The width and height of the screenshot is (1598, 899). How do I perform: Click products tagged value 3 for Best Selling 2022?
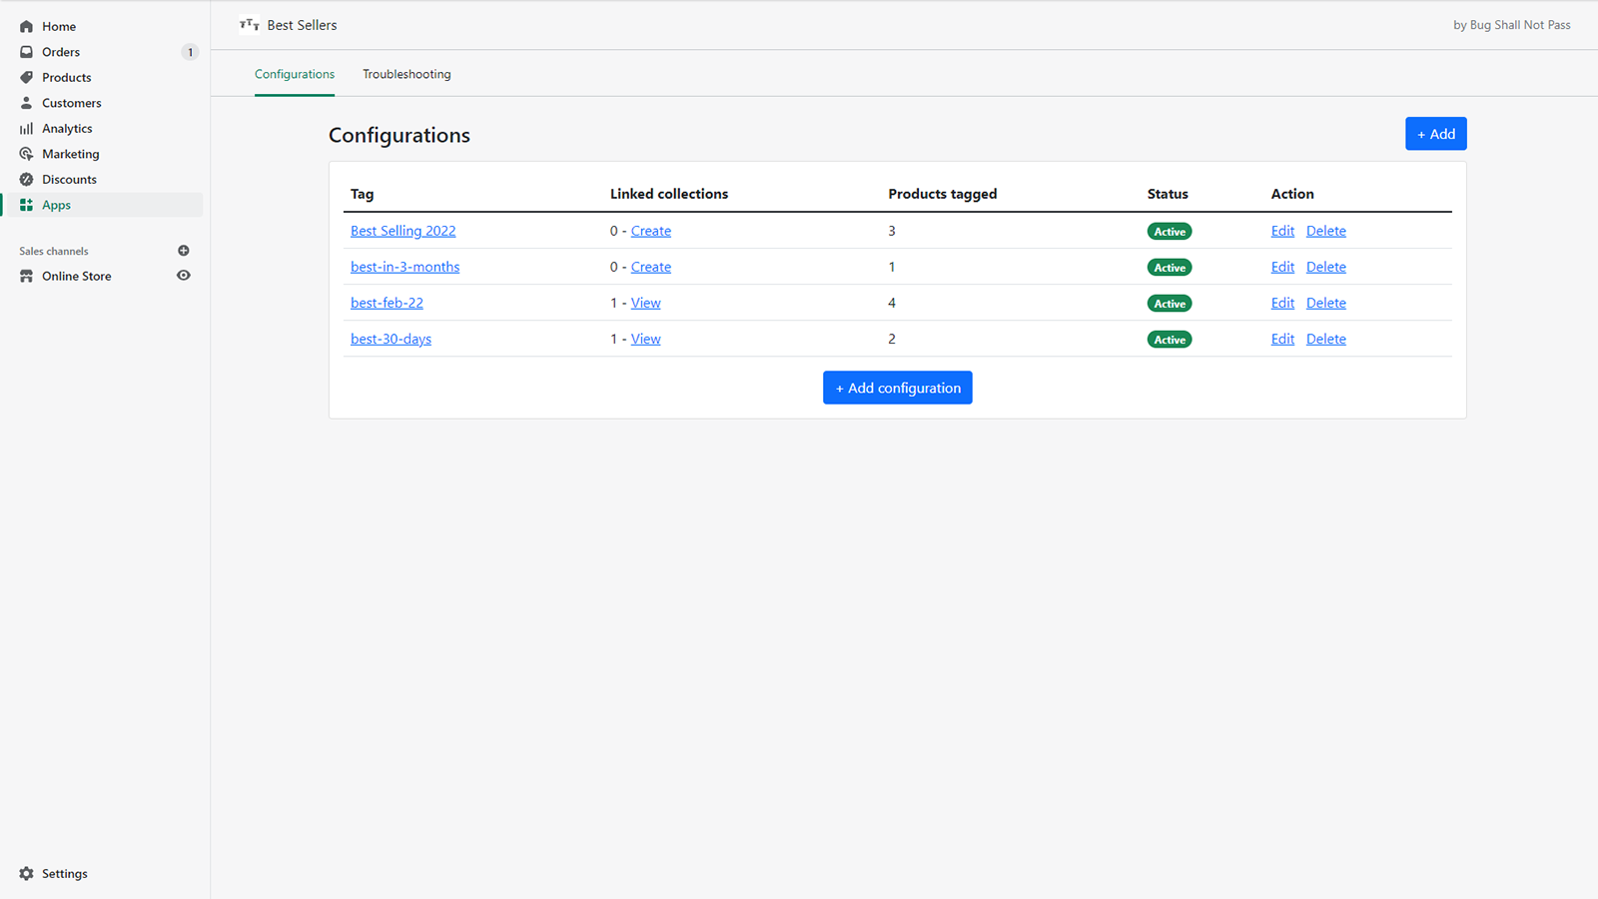892,231
